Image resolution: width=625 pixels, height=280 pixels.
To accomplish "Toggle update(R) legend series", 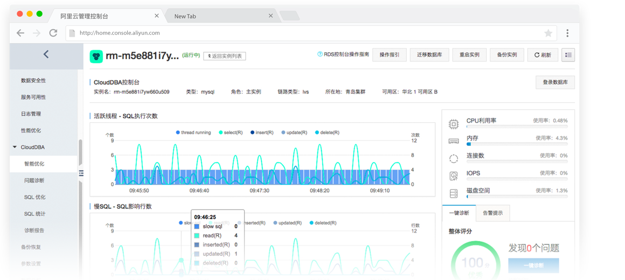I will [294, 132].
